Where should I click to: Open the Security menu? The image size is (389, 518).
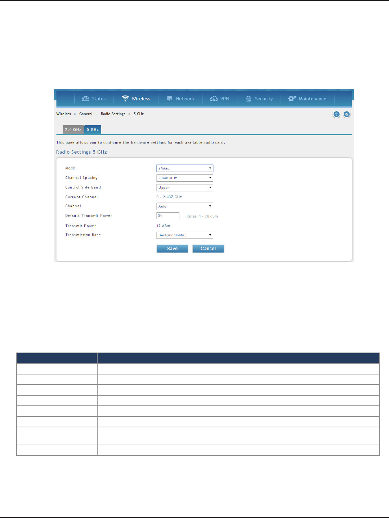(259, 99)
